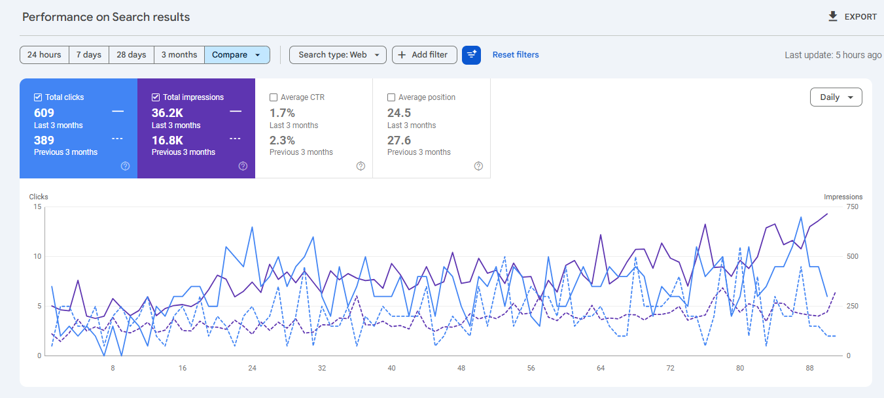Open the Search type: Web dropdown
Screen dimensions: 884x398
click(x=338, y=55)
